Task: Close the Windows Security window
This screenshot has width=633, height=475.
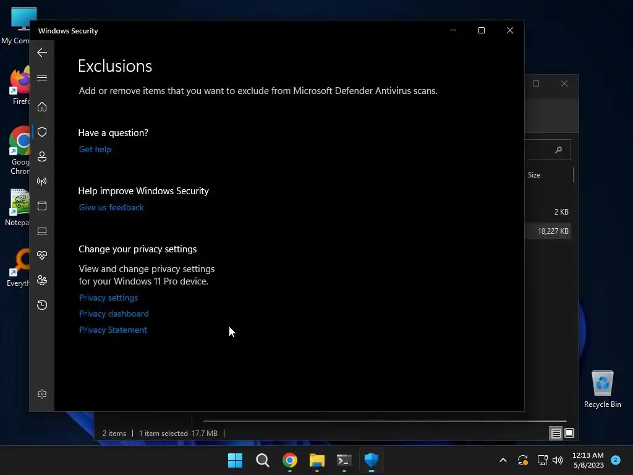Action: pos(510,30)
